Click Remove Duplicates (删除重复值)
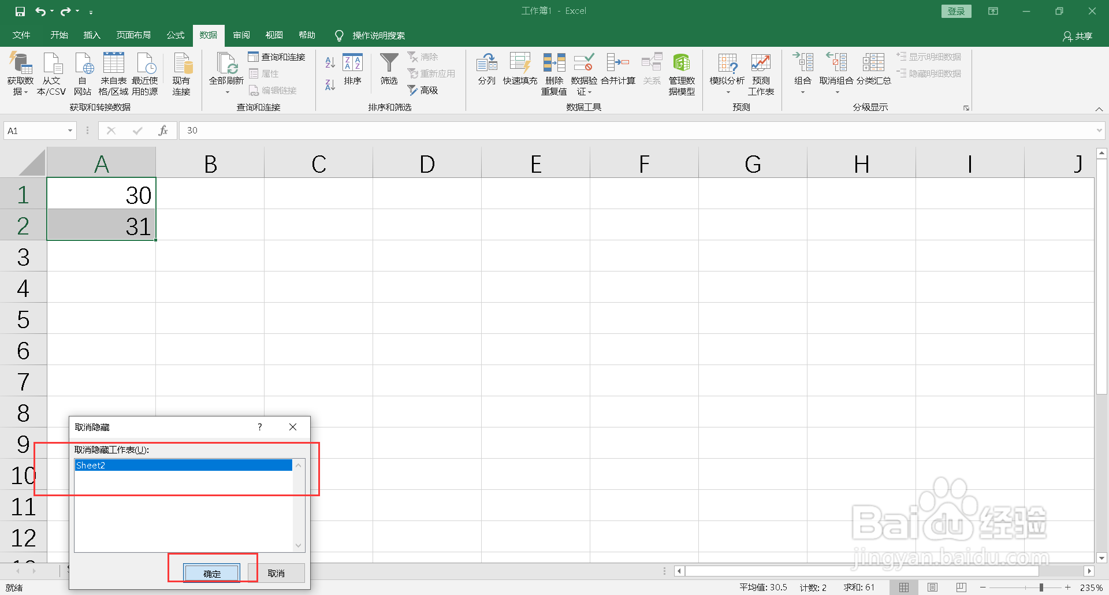Viewport: 1109px width, 595px height. coord(554,74)
